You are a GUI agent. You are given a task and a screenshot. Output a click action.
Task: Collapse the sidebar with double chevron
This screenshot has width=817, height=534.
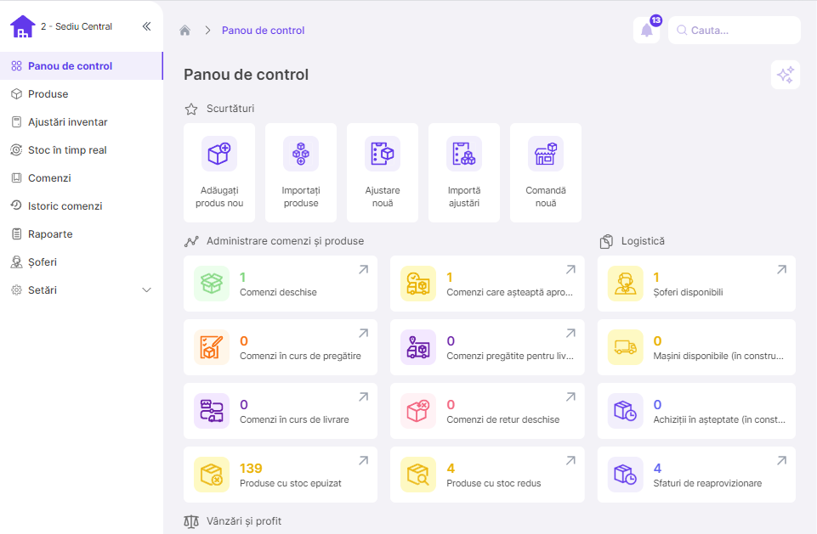pos(146,26)
